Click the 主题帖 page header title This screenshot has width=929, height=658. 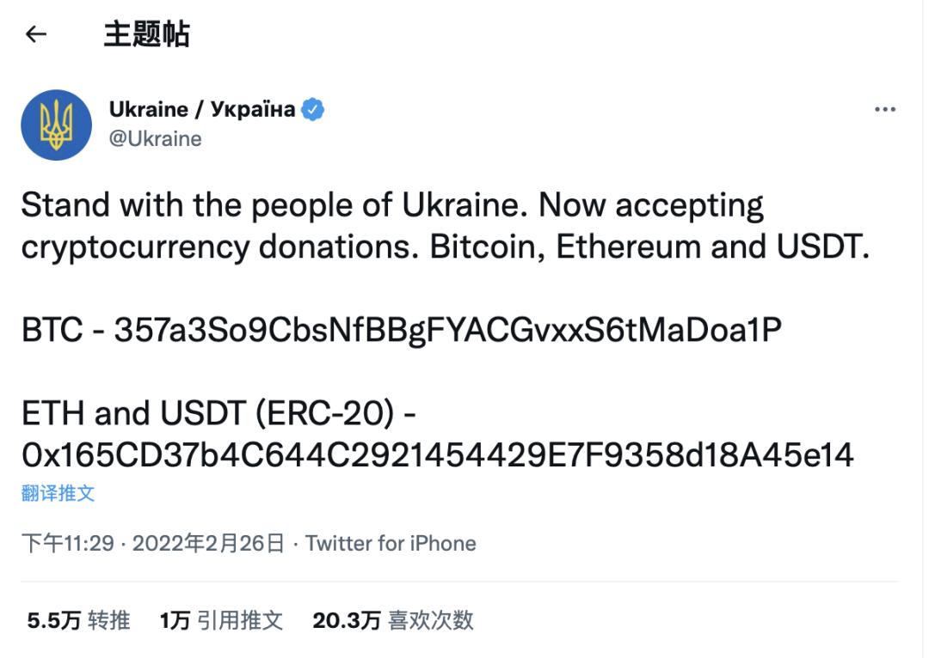click(146, 34)
